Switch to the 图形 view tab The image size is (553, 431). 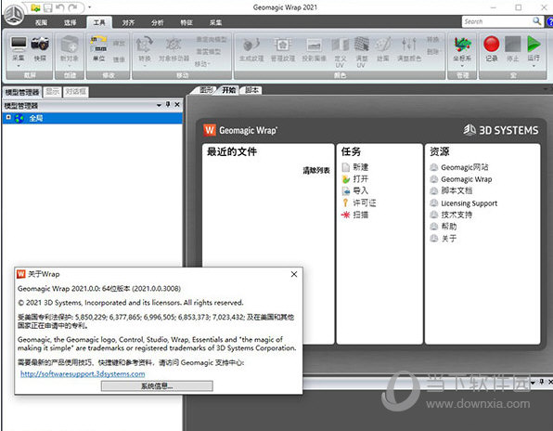pos(206,90)
